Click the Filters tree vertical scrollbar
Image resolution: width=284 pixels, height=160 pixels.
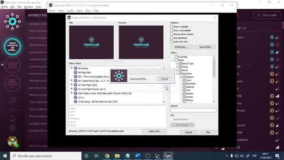tap(214, 79)
